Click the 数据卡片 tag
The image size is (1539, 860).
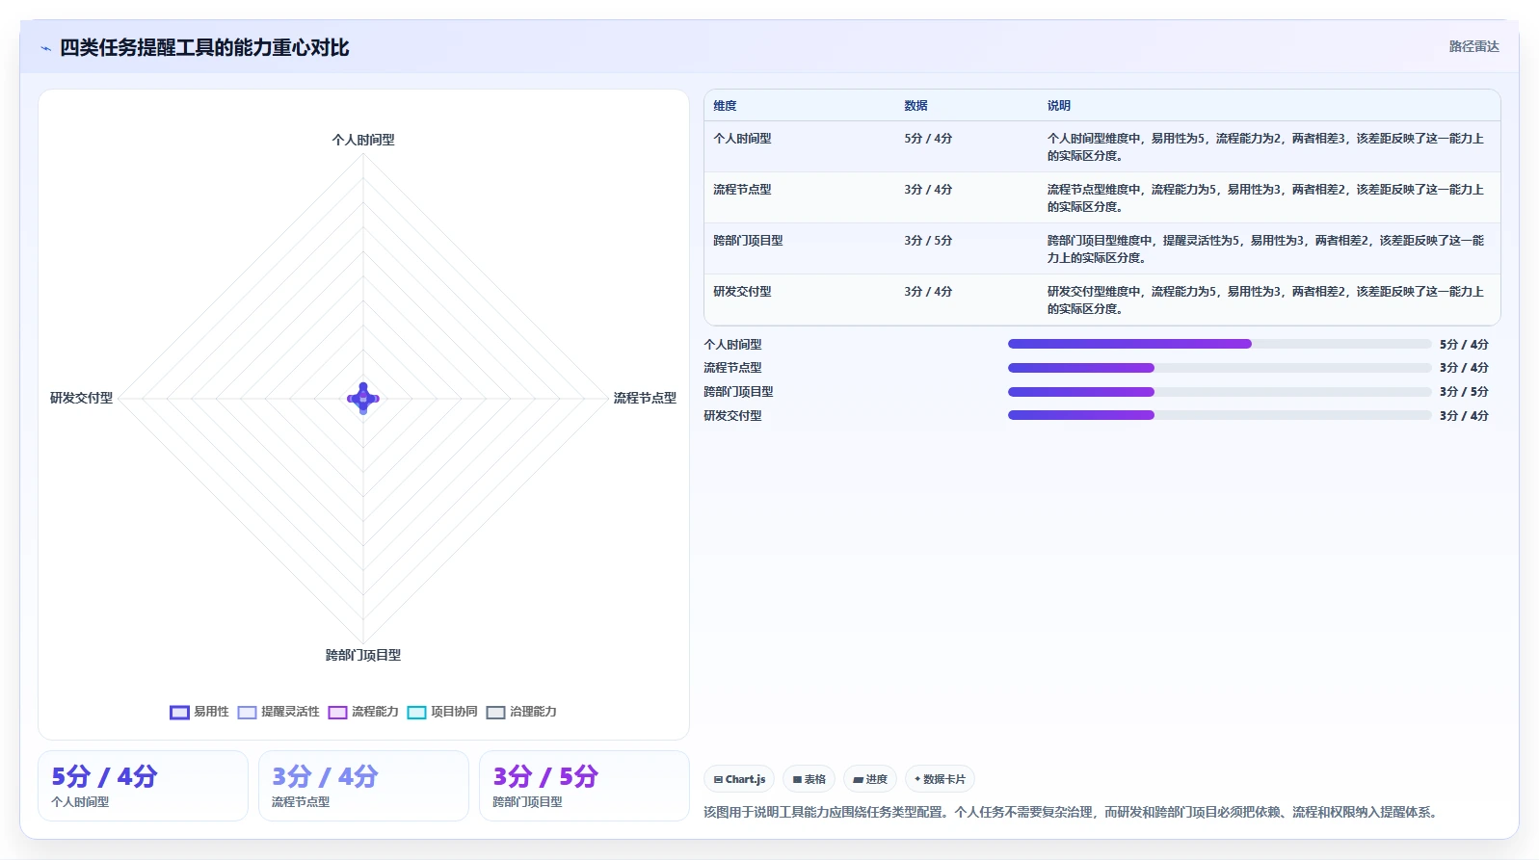(940, 779)
